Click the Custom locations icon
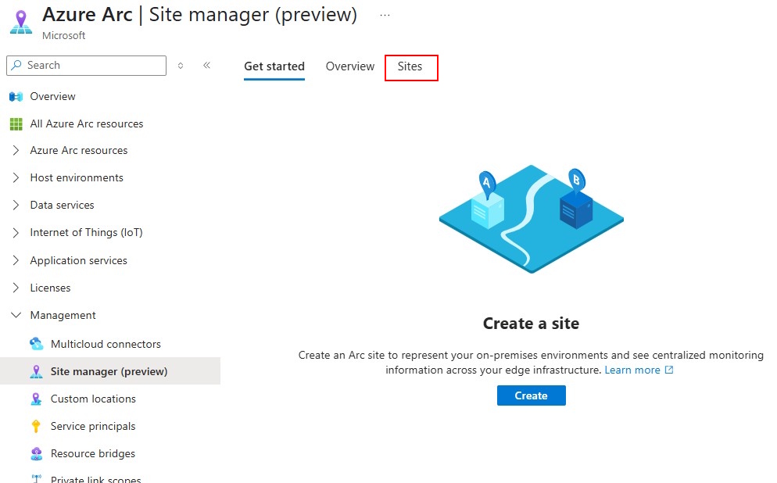 point(36,399)
